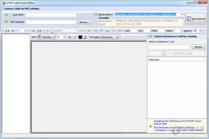
Task: Align selected labels to top
Action: pyautogui.click(x=101, y=31)
